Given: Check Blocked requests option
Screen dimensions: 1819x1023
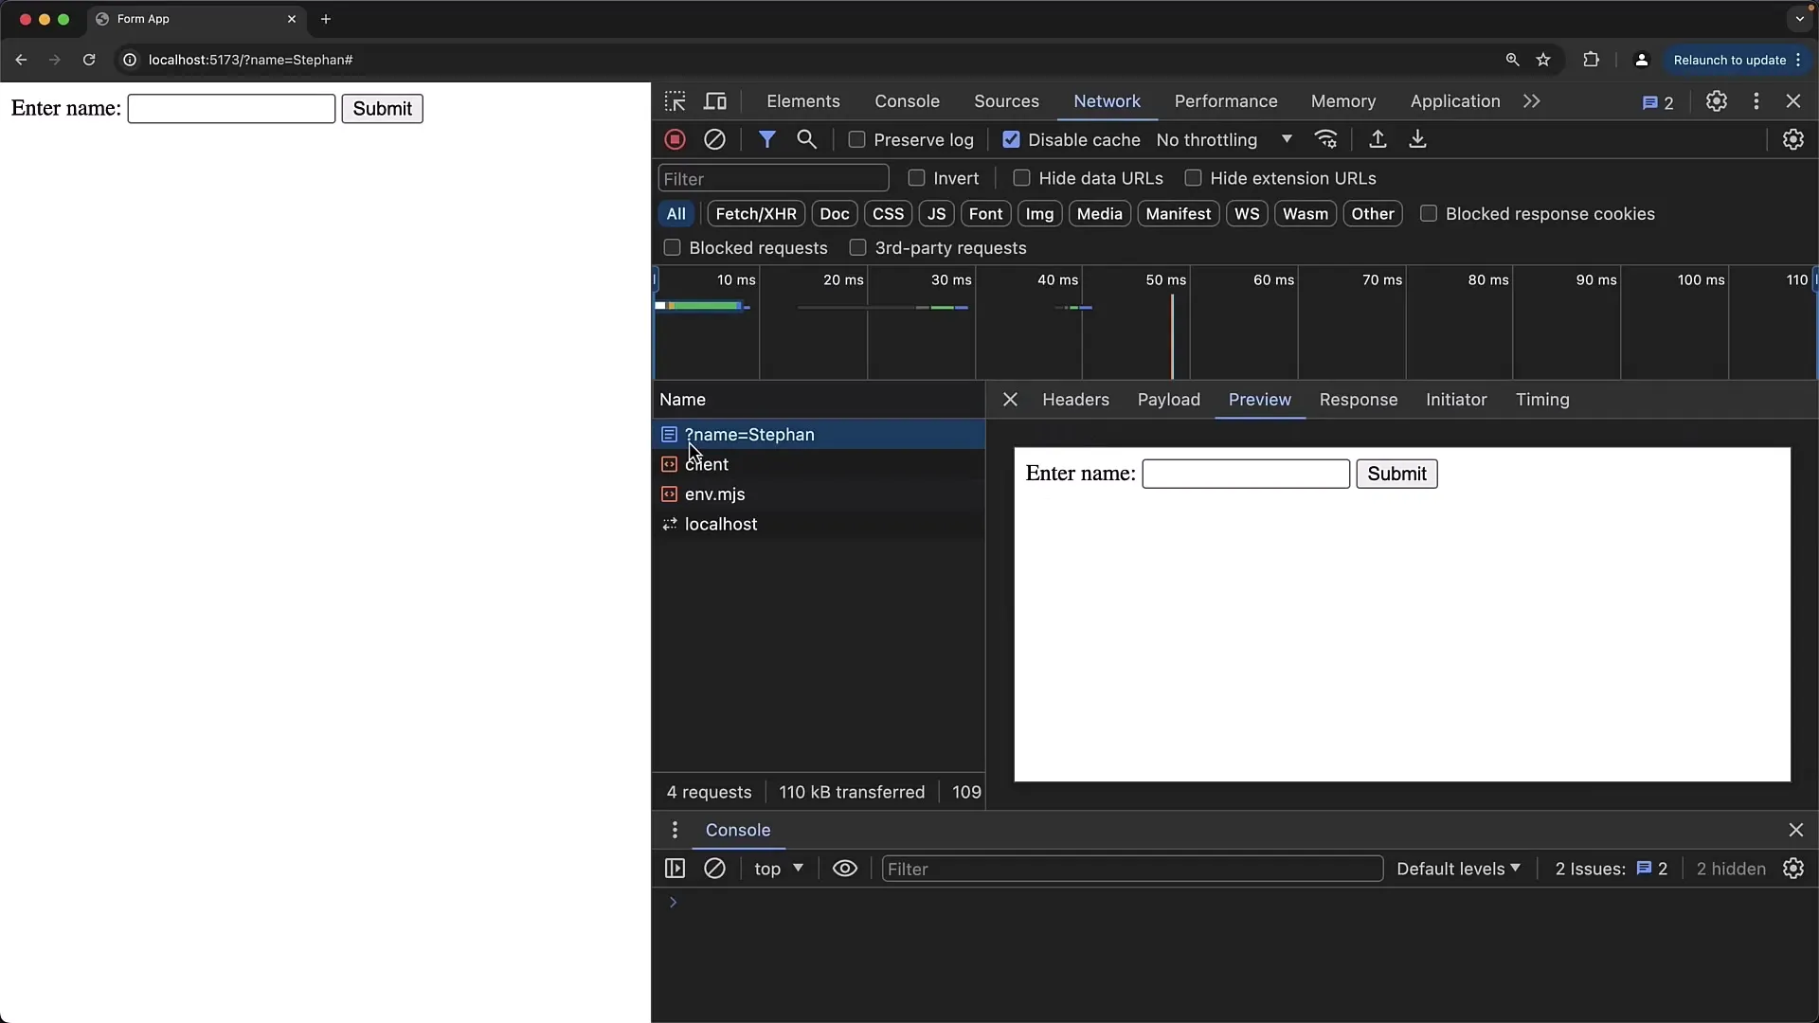Looking at the screenshot, I should (672, 248).
